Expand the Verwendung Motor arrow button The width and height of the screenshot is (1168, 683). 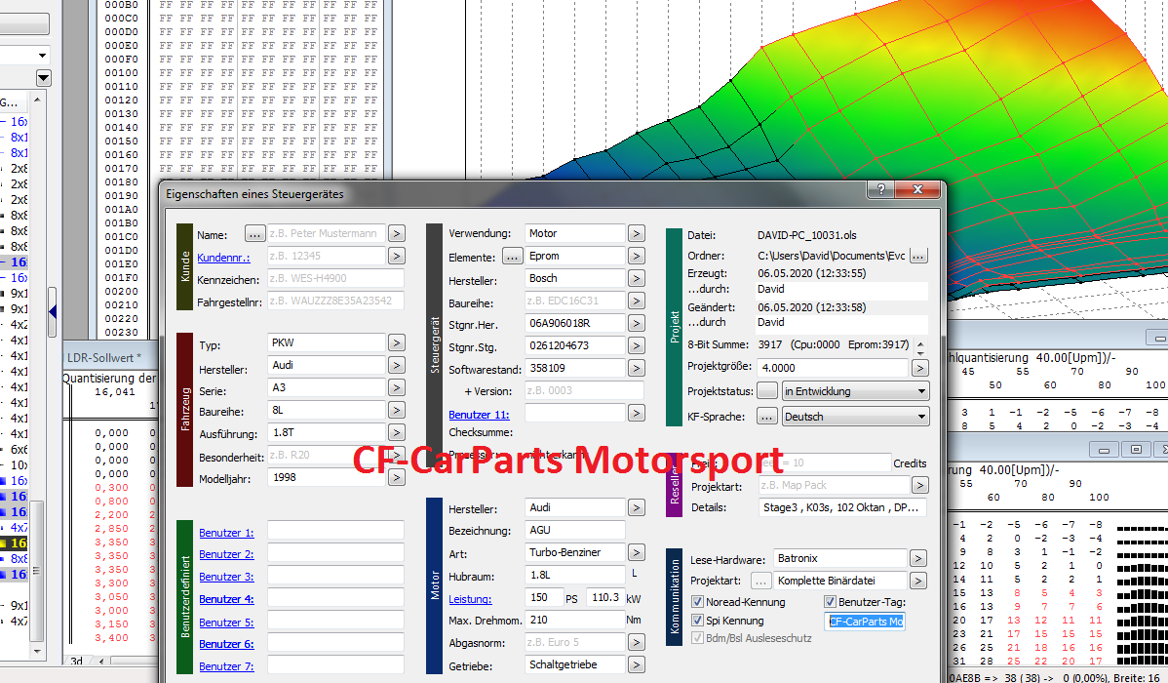click(636, 233)
